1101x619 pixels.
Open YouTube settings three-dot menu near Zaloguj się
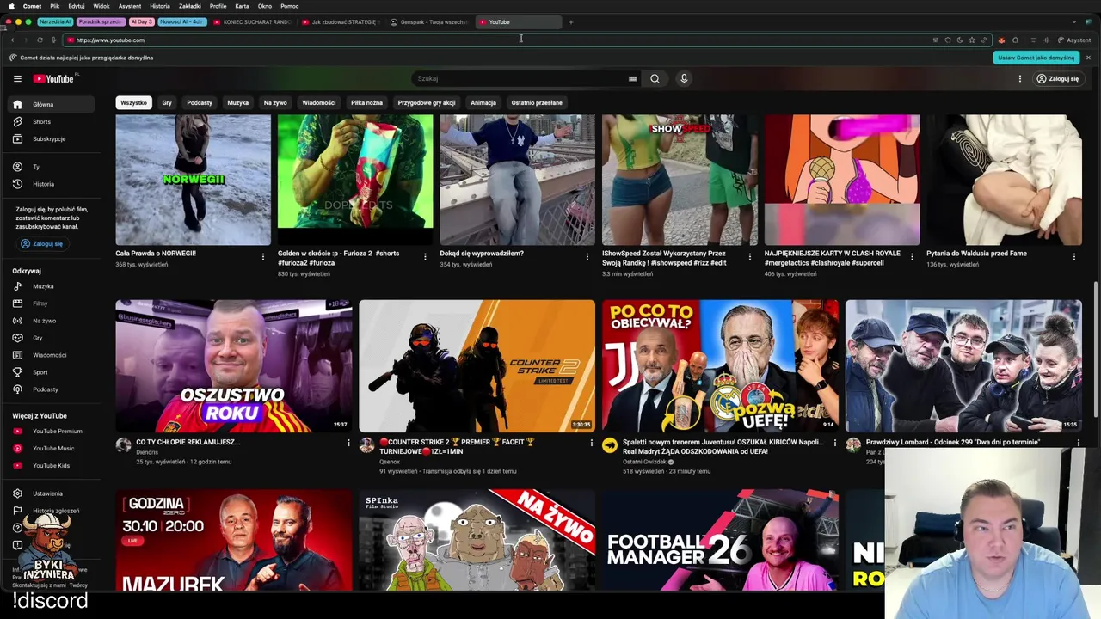1020,78
